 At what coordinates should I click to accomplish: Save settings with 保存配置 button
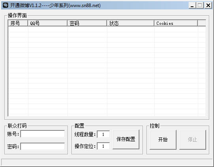pos(126,139)
